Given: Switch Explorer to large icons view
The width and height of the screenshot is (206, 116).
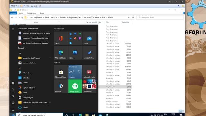Looking at the screenshot, I should [x=183, y=111].
